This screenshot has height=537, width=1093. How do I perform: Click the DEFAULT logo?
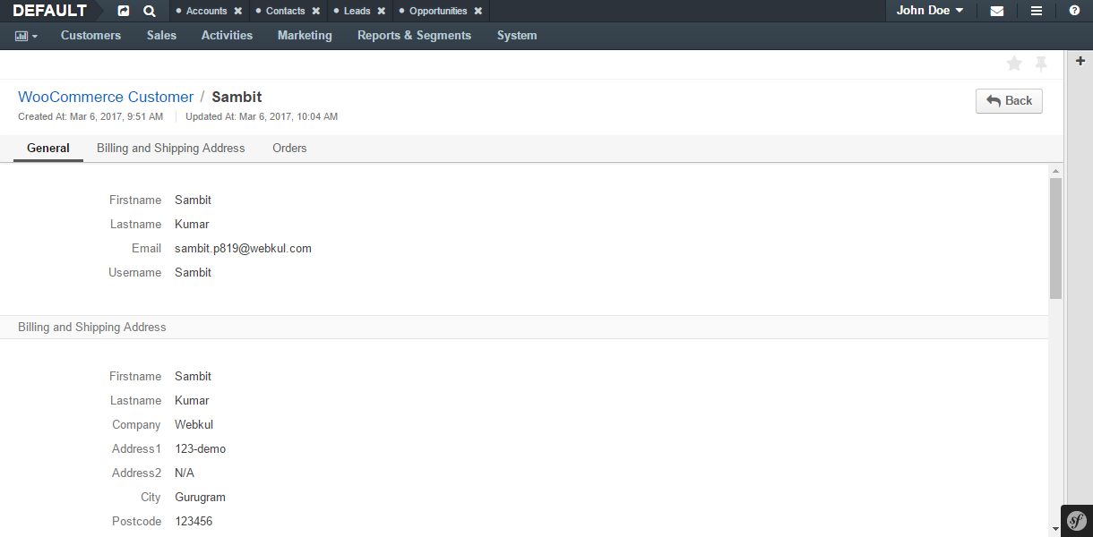[50, 11]
